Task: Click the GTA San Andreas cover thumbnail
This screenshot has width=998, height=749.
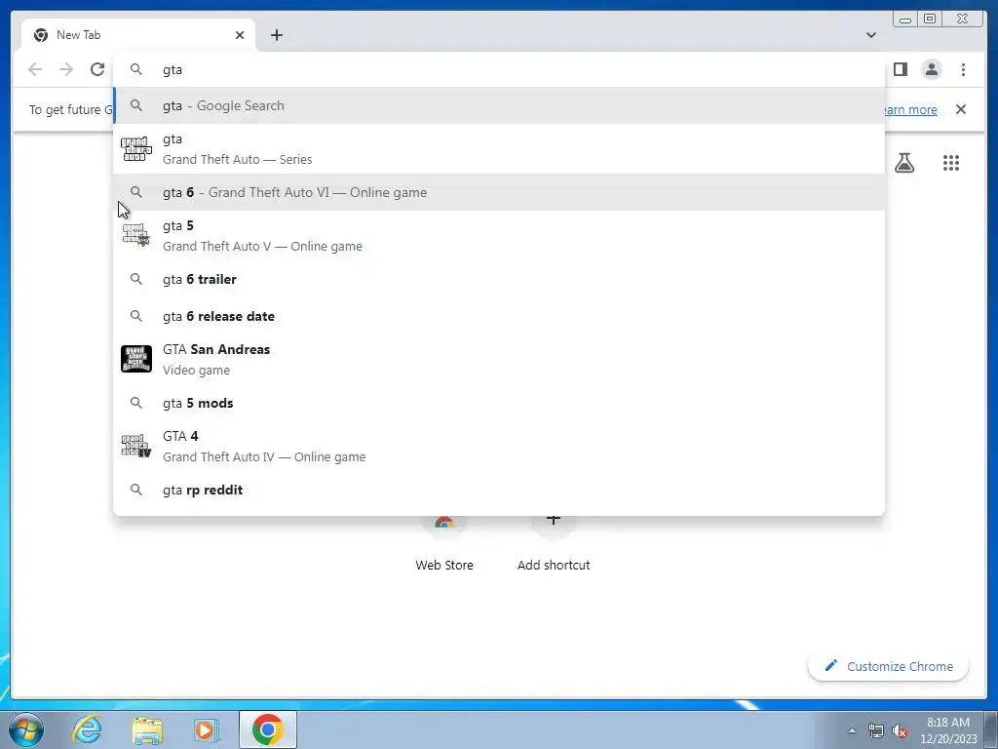Action: point(136,359)
